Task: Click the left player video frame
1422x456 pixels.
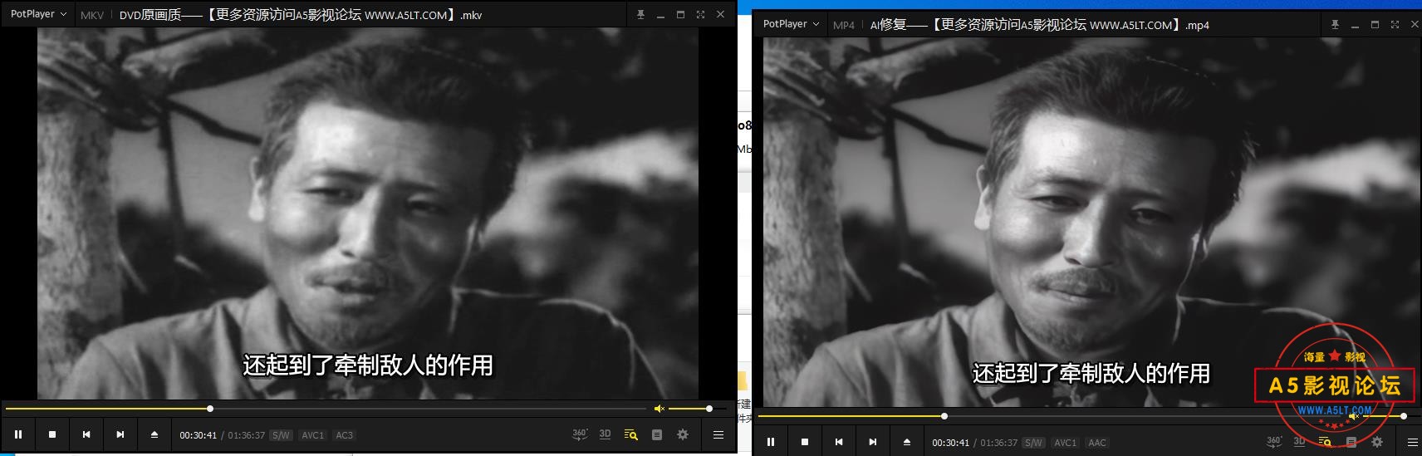Action: point(368,213)
